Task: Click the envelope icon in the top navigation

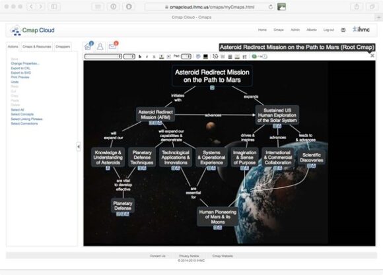Action: click(343, 30)
